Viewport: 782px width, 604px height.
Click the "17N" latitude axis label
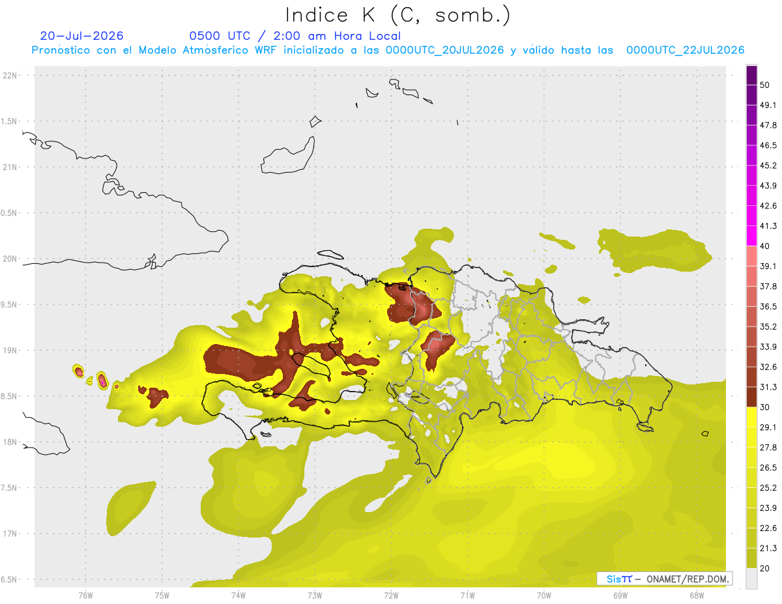click(x=10, y=534)
